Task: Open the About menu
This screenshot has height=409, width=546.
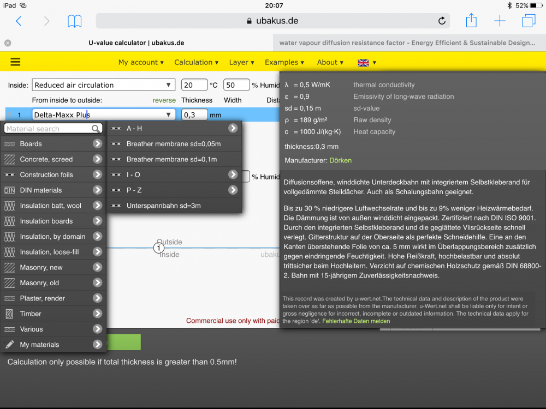Action: point(330,62)
